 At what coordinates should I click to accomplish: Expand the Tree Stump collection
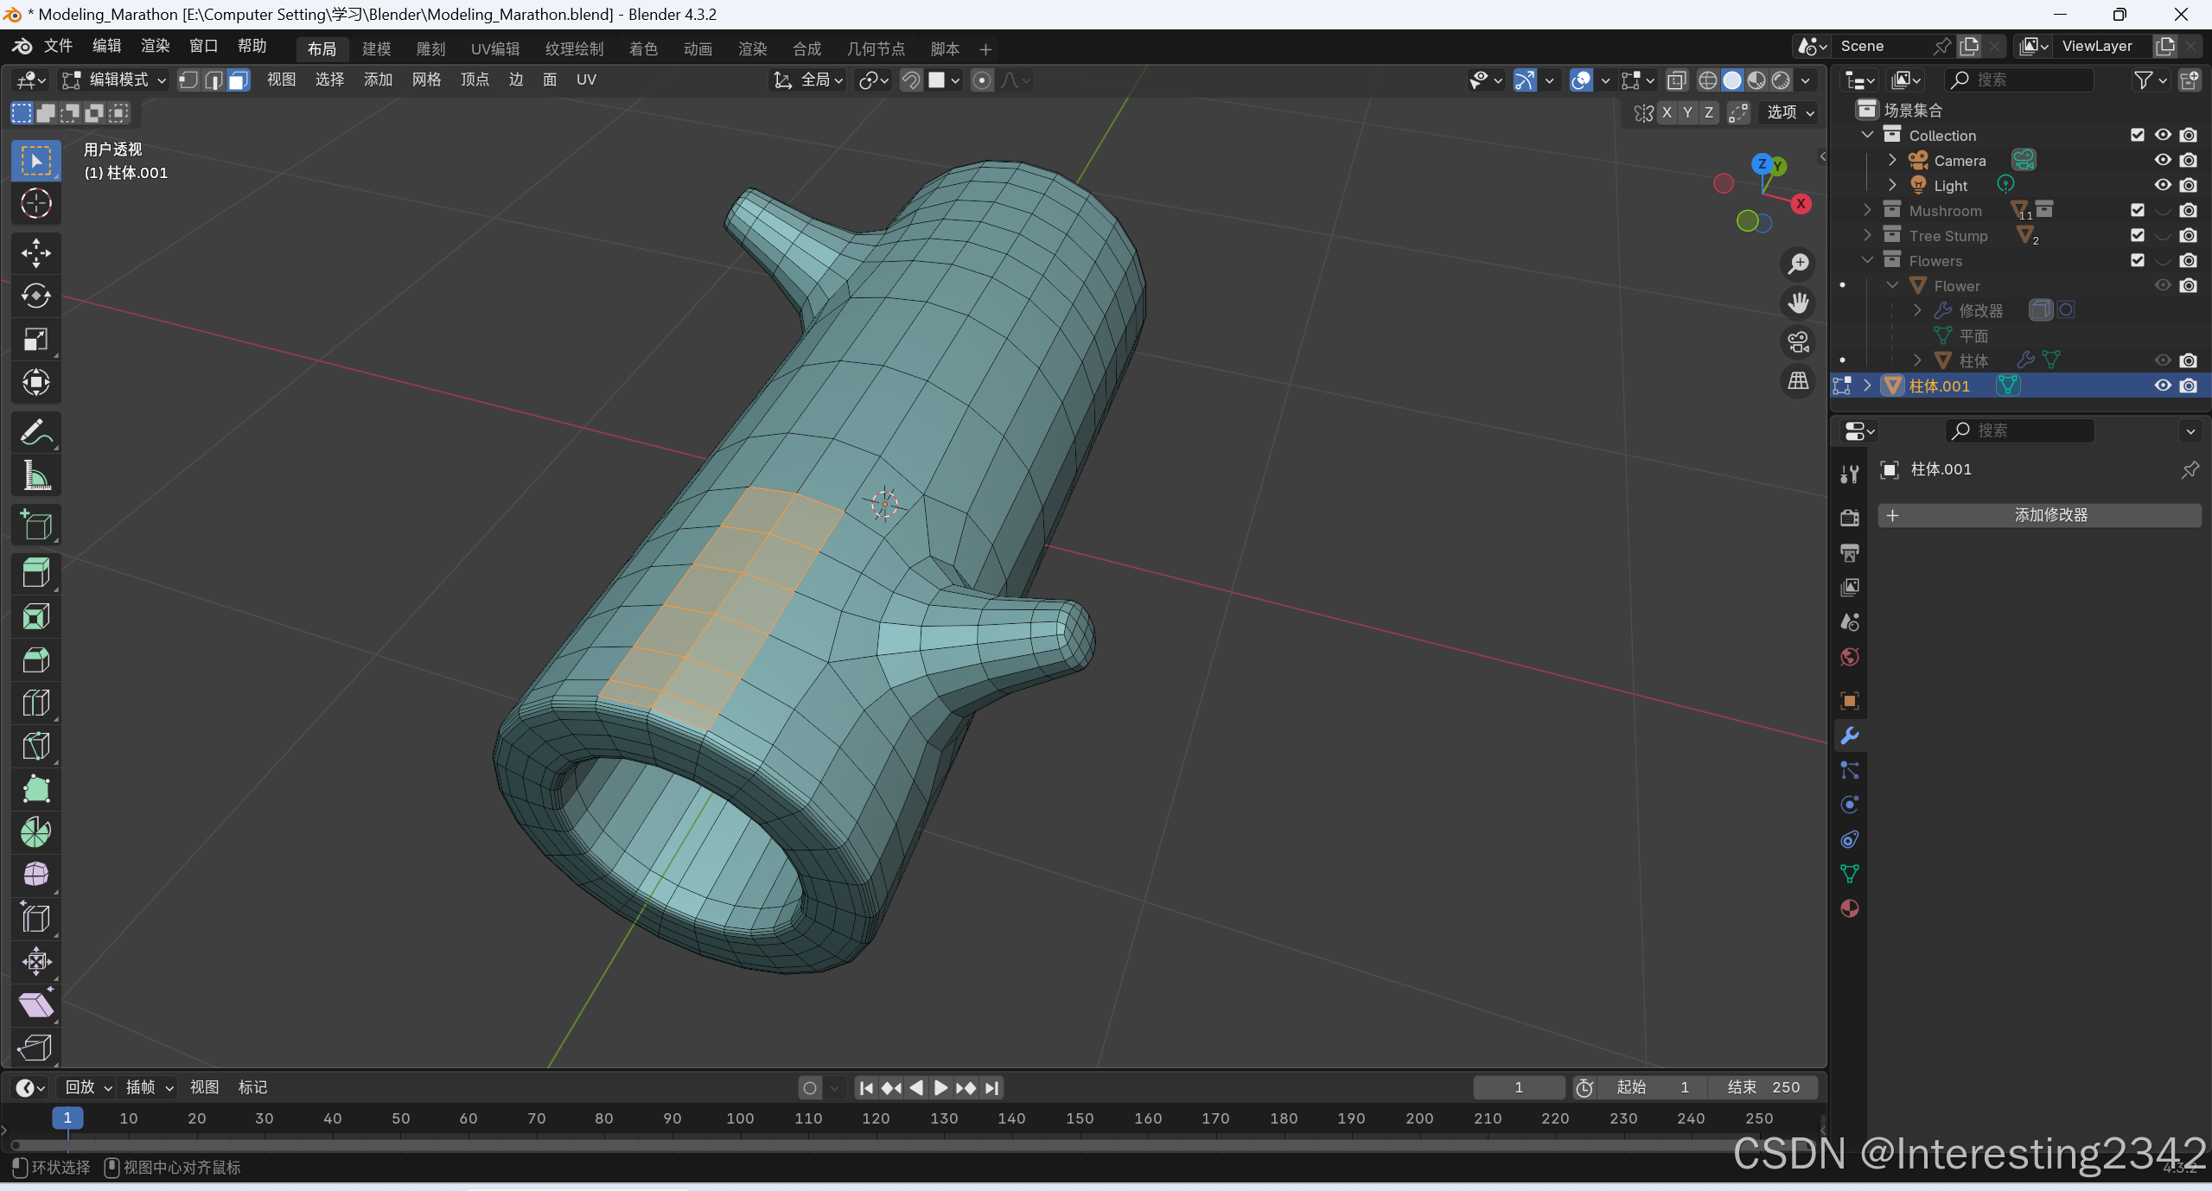1867,235
